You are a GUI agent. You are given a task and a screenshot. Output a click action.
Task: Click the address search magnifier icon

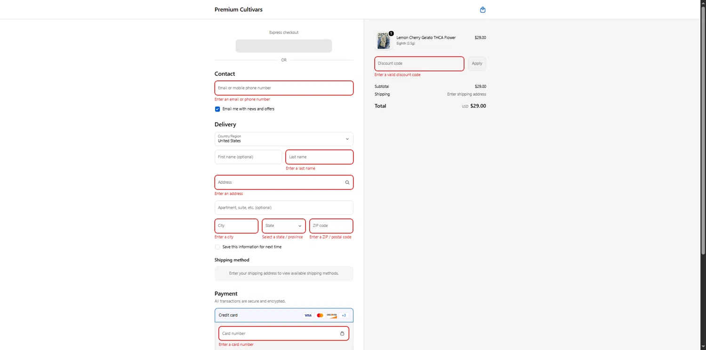pos(347,182)
